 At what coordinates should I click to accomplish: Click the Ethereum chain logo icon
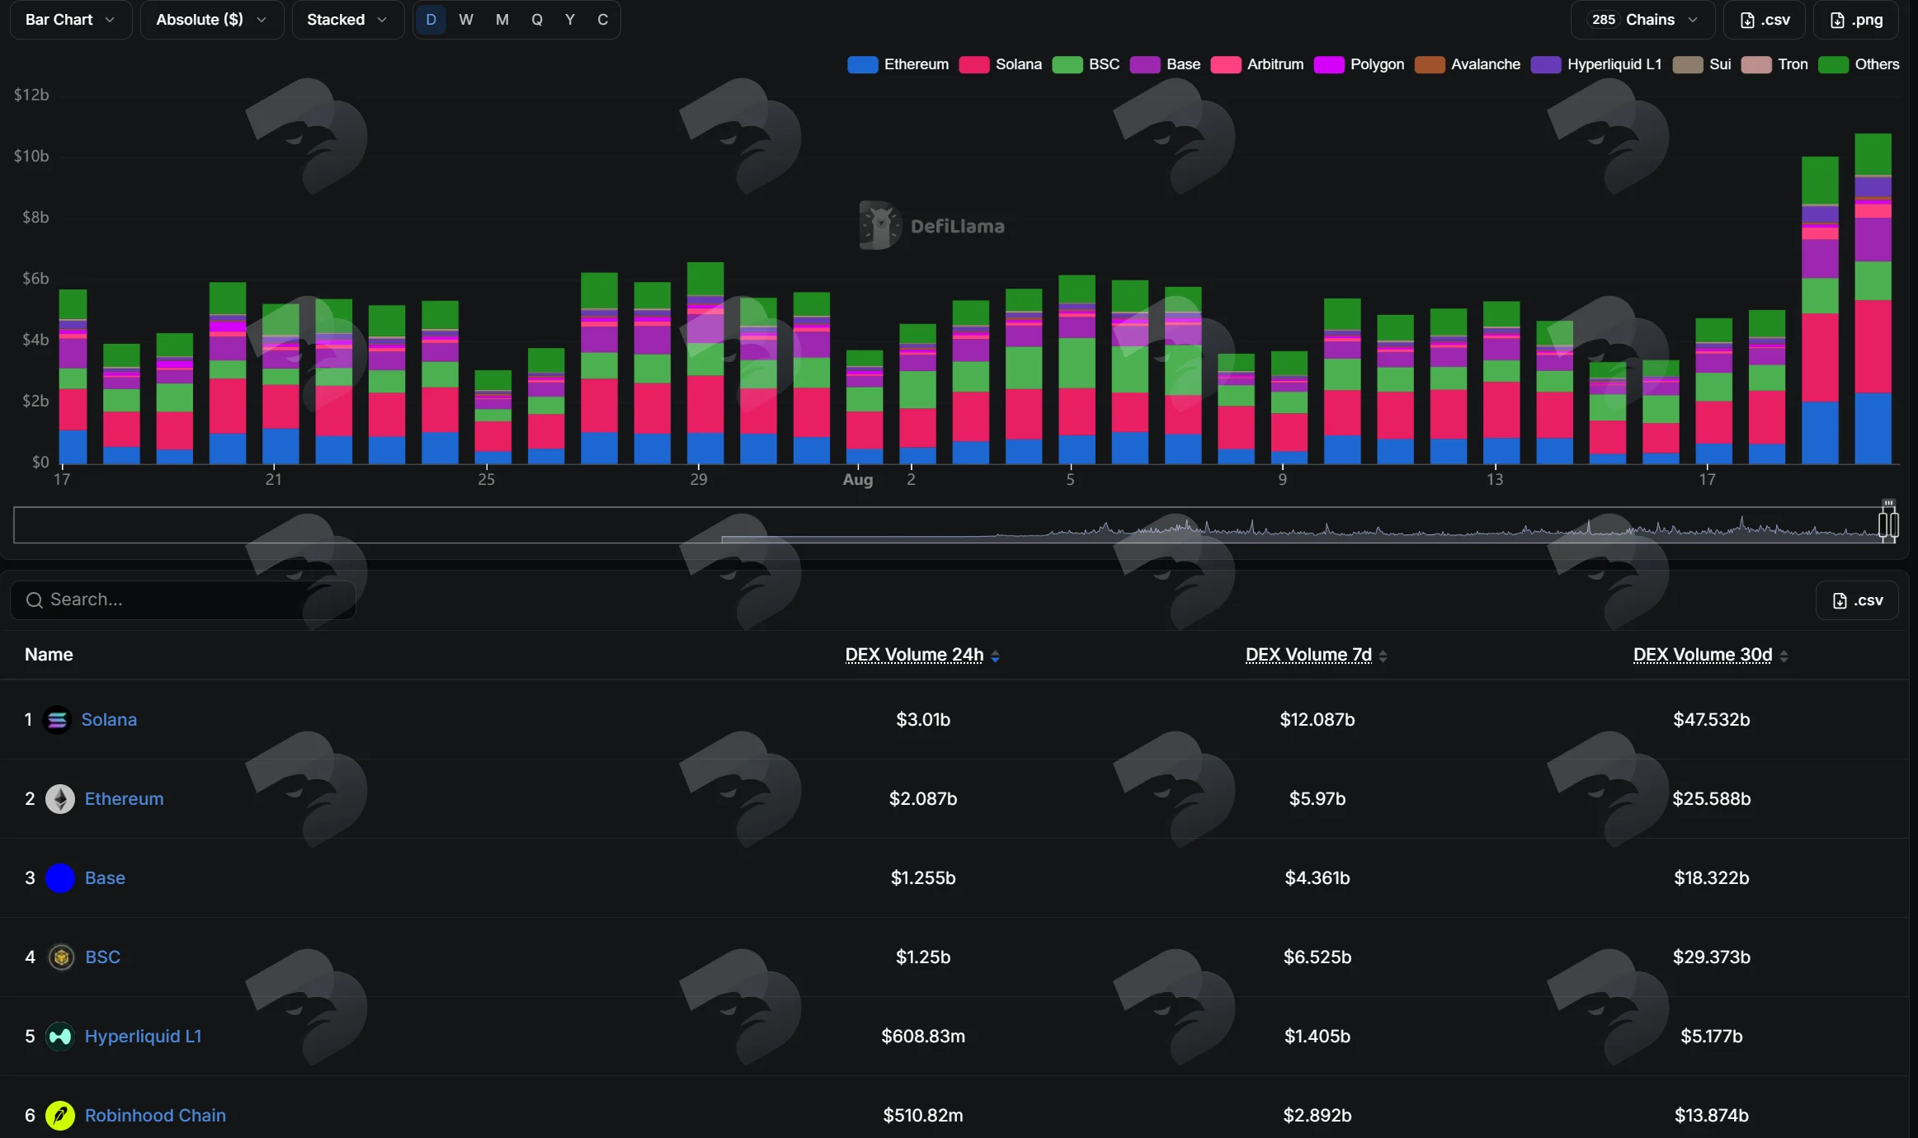point(60,799)
